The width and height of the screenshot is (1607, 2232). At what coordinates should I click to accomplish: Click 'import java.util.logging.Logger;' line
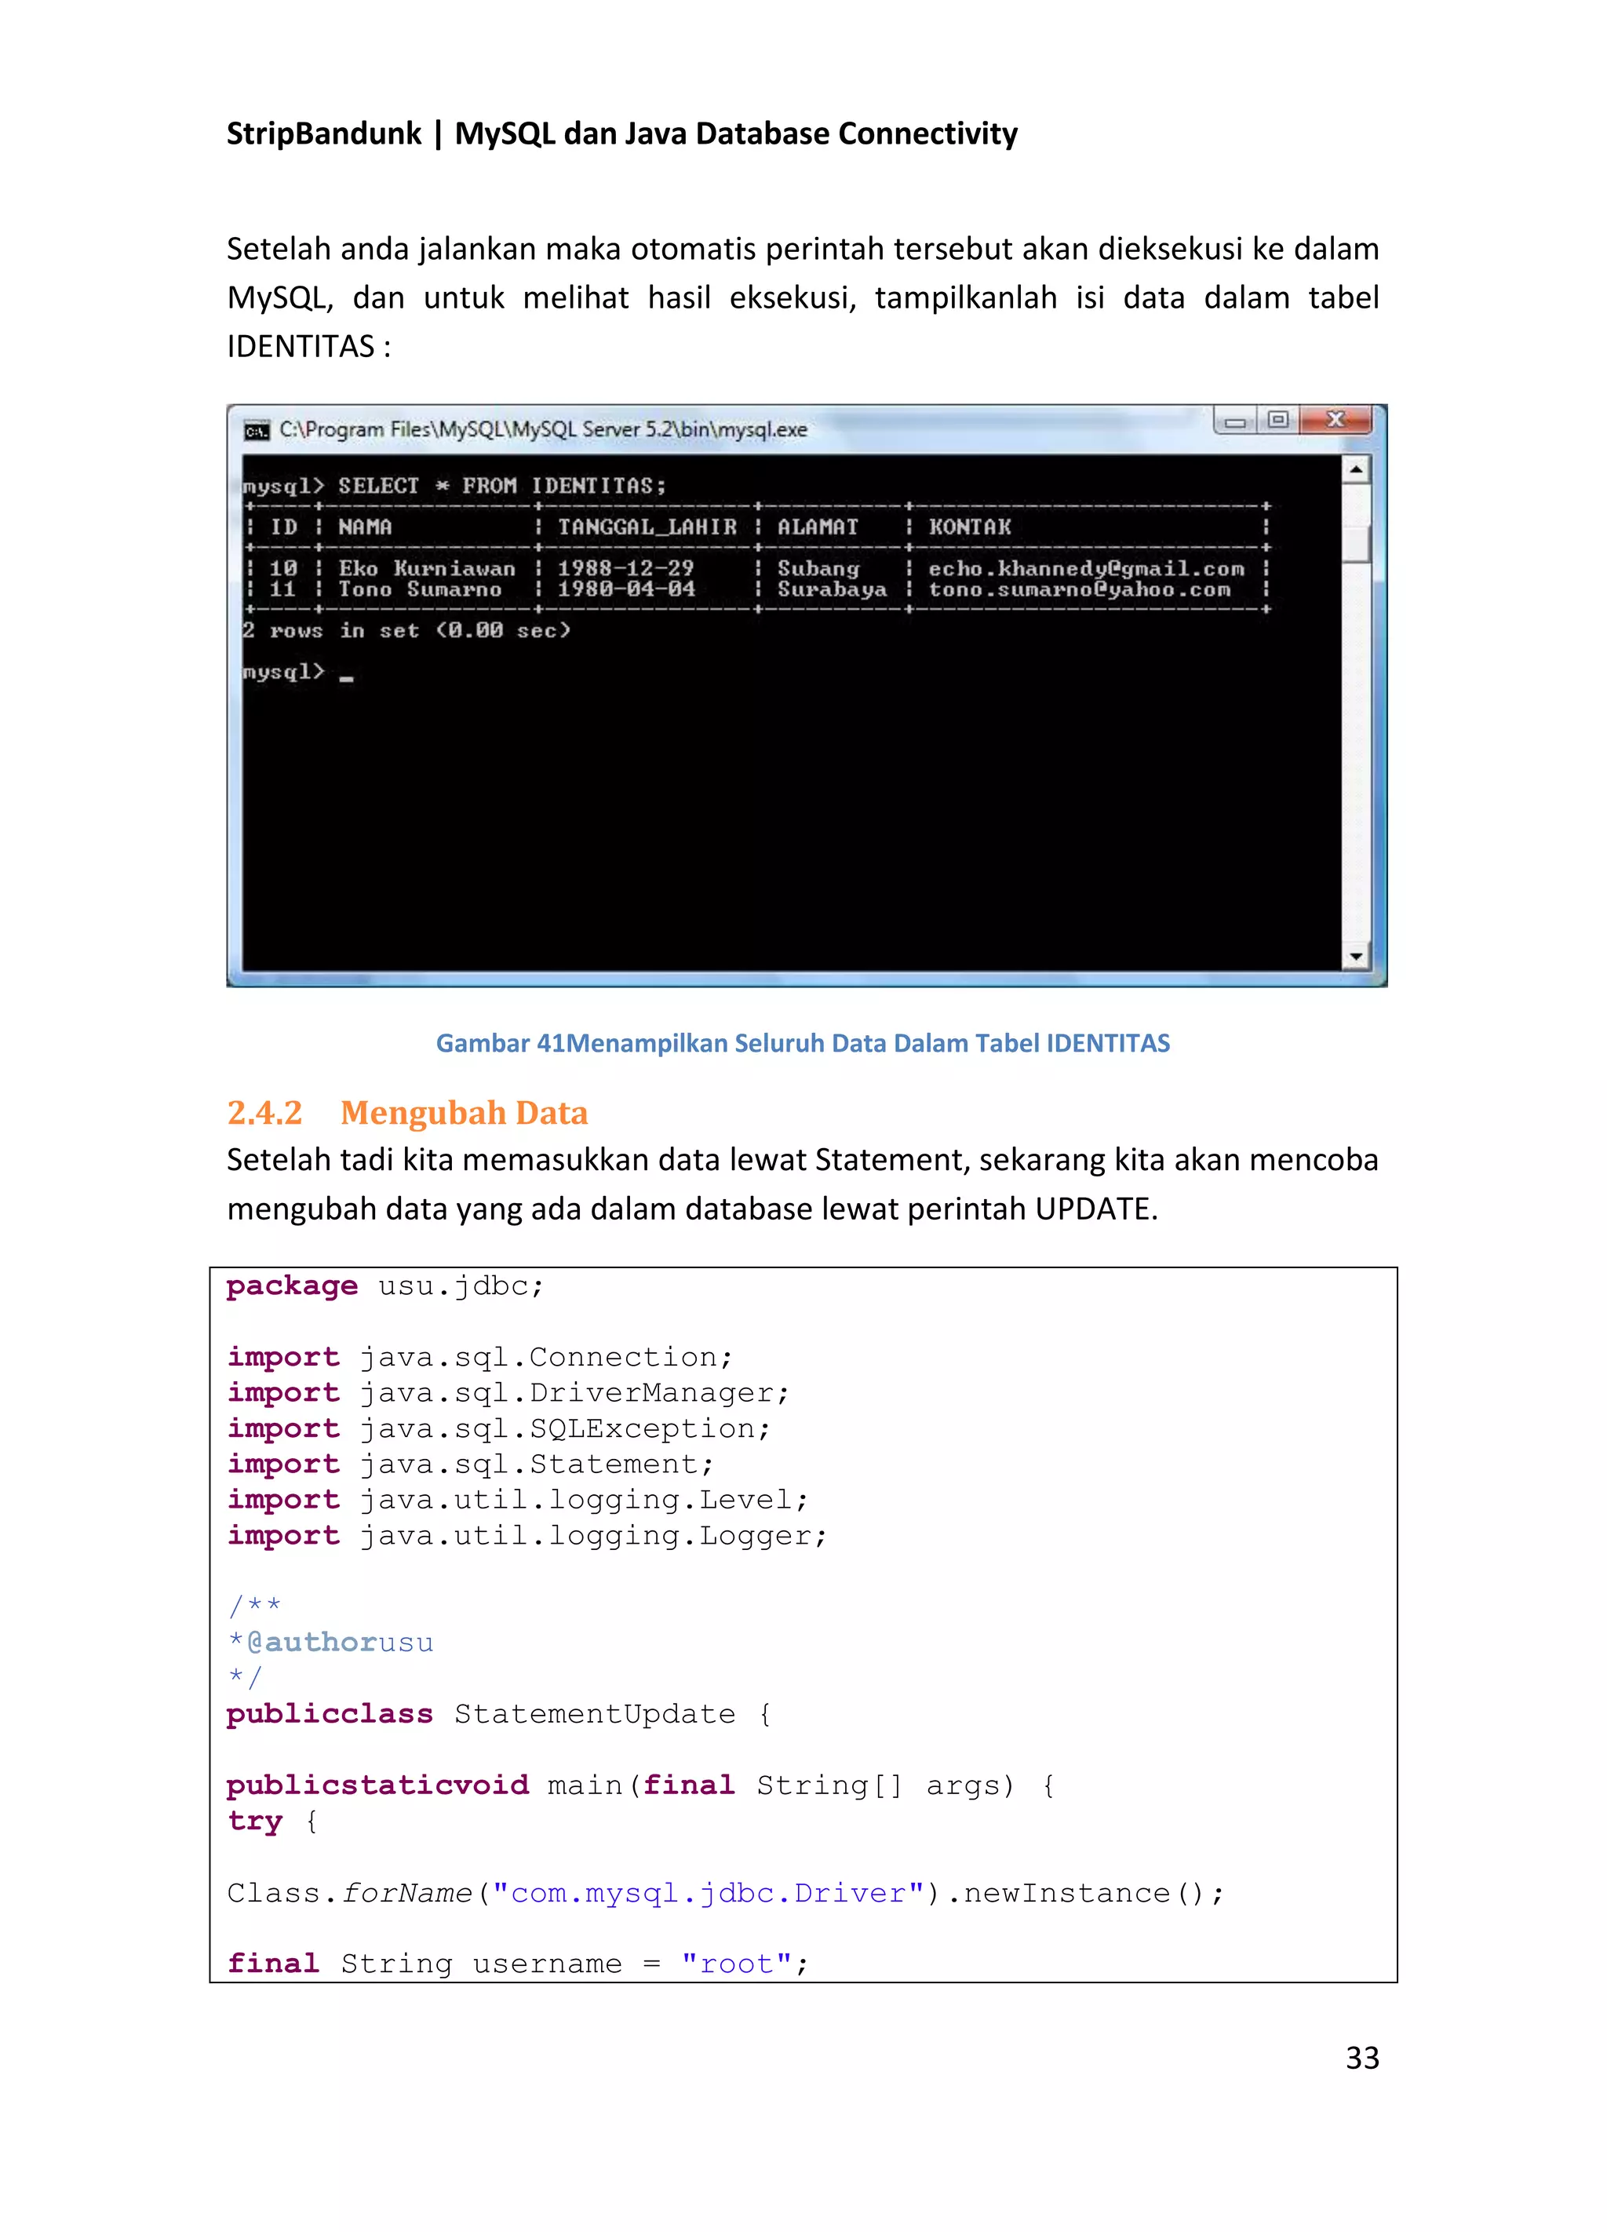tap(527, 1535)
